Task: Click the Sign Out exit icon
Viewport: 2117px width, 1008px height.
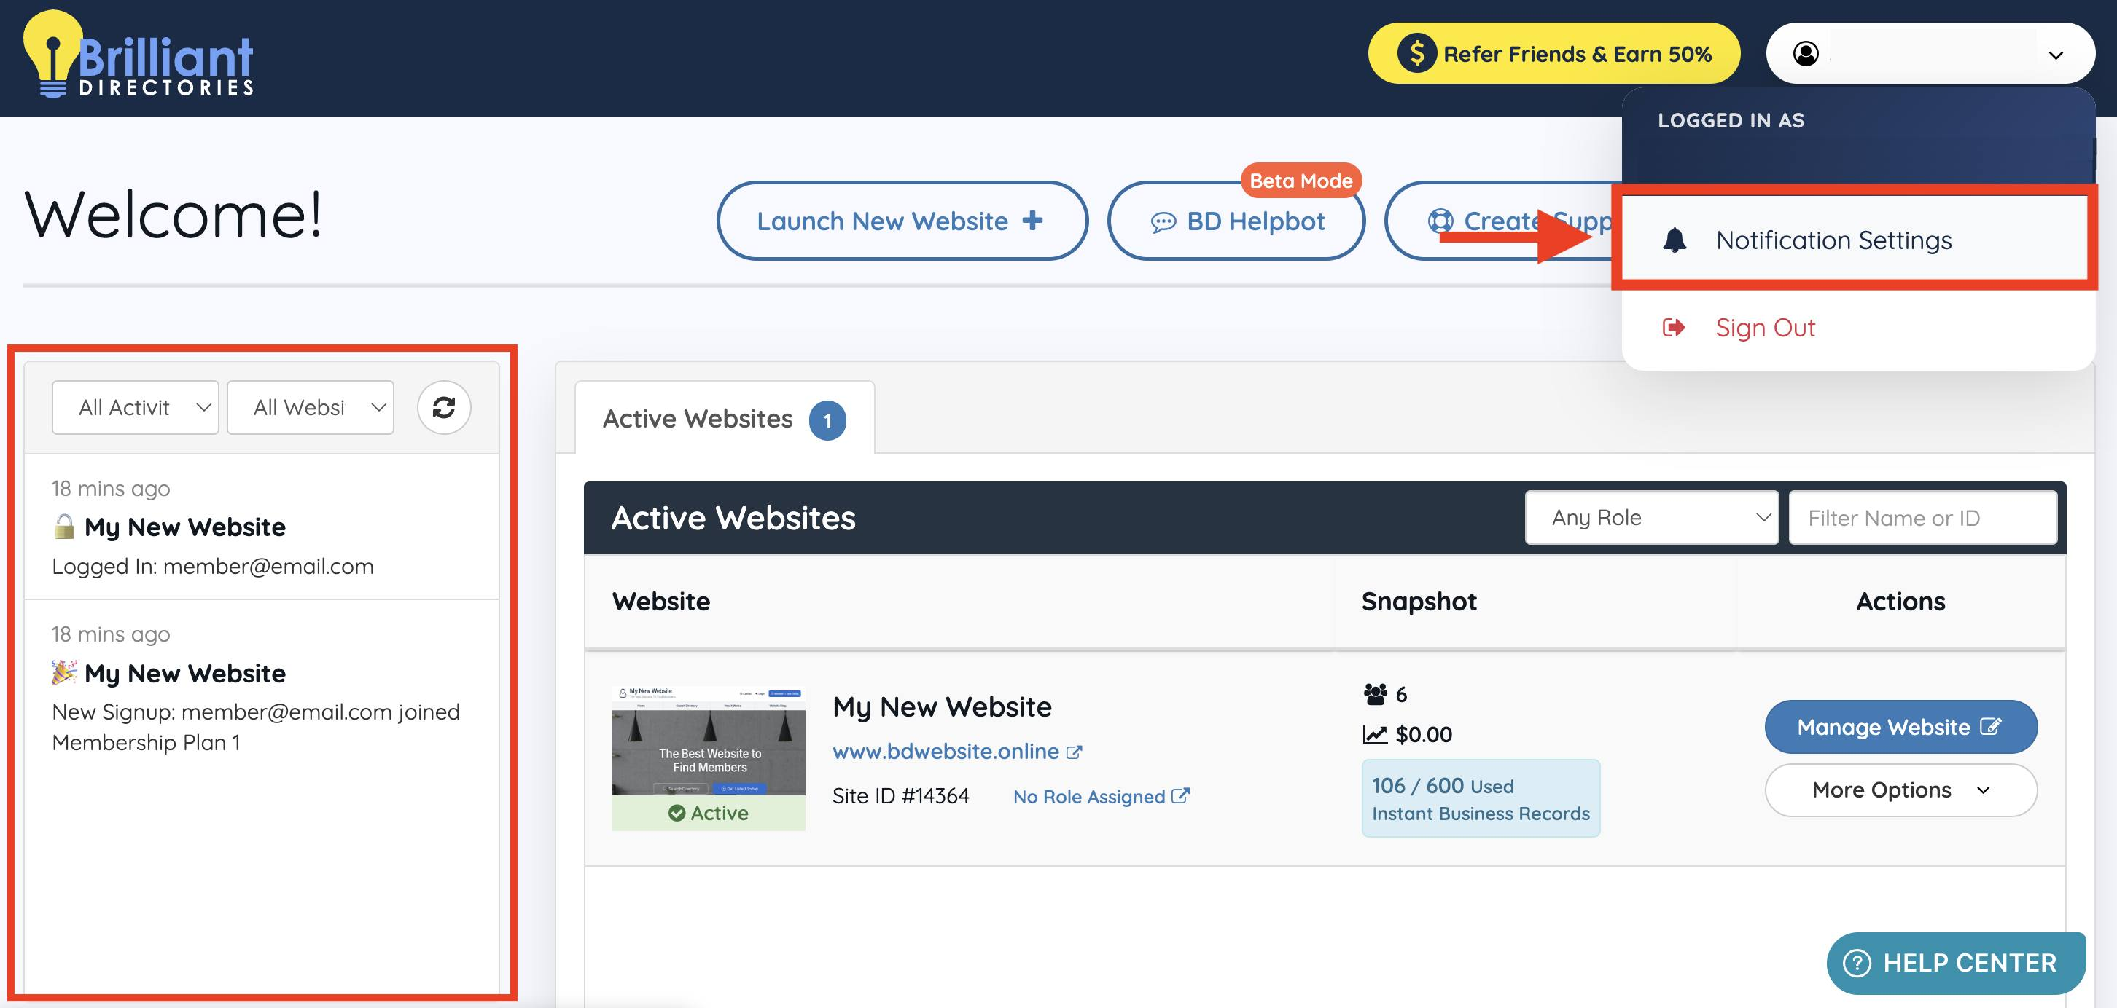Action: 1673,328
